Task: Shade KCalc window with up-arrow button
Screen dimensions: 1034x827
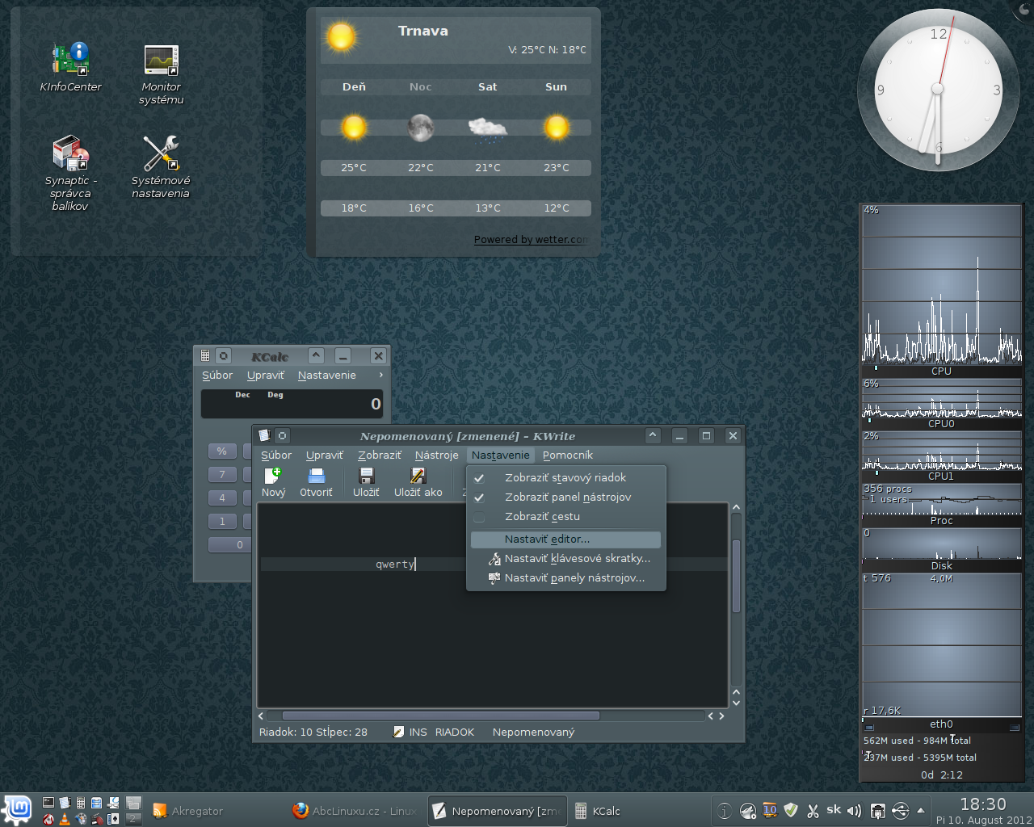Action: (317, 355)
